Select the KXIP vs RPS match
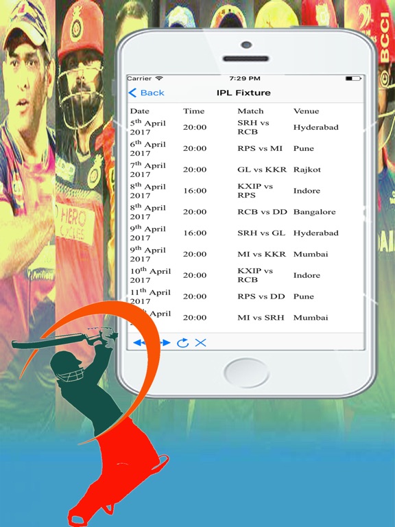The height and width of the screenshot is (527, 395). (x=255, y=191)
